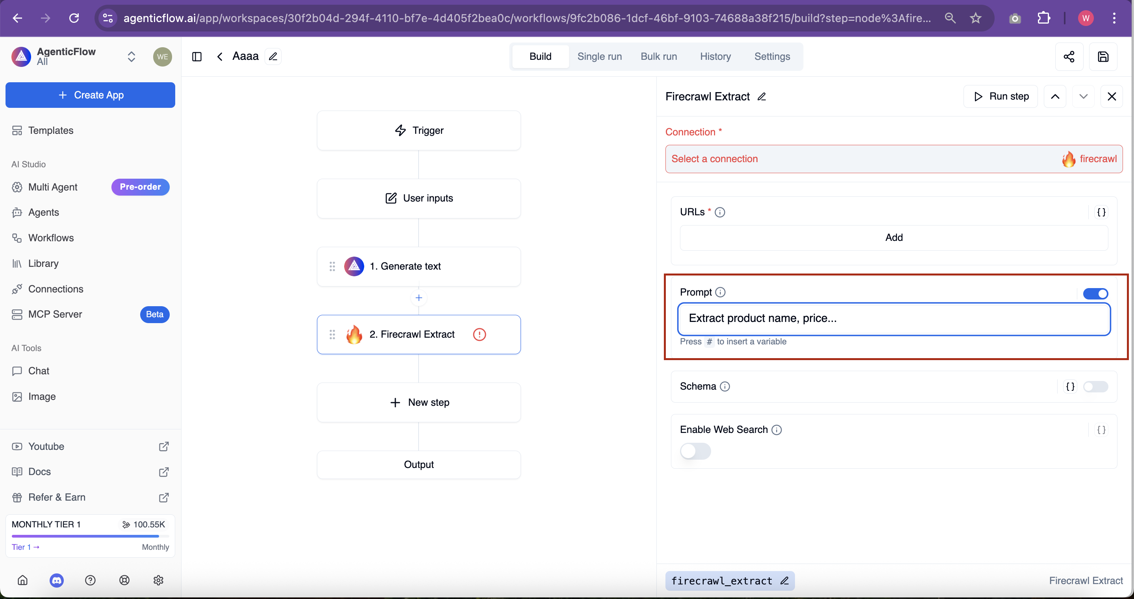Open Agents in sidebar
Viewport: 1134px width, 599px height.
click(90, 212)
